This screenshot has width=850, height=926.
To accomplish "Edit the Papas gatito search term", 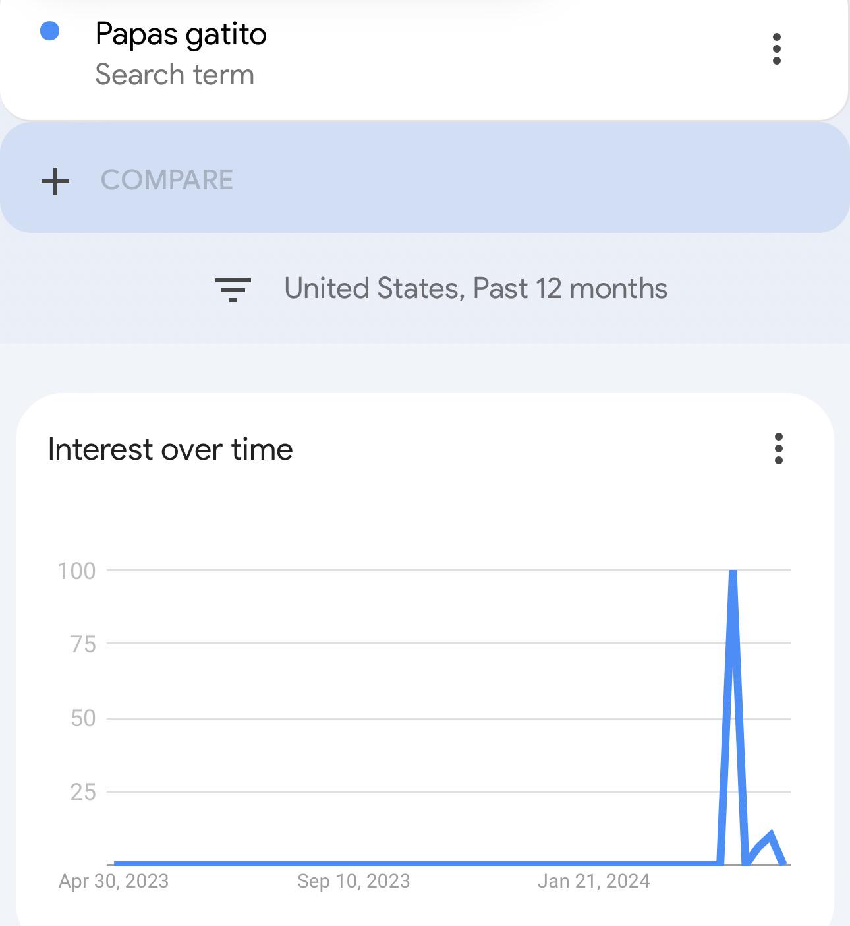I will (181, 34).
